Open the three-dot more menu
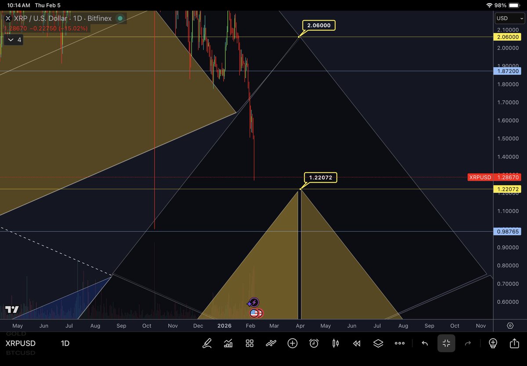This screenshot has width=527, height=366. [400, 343]
